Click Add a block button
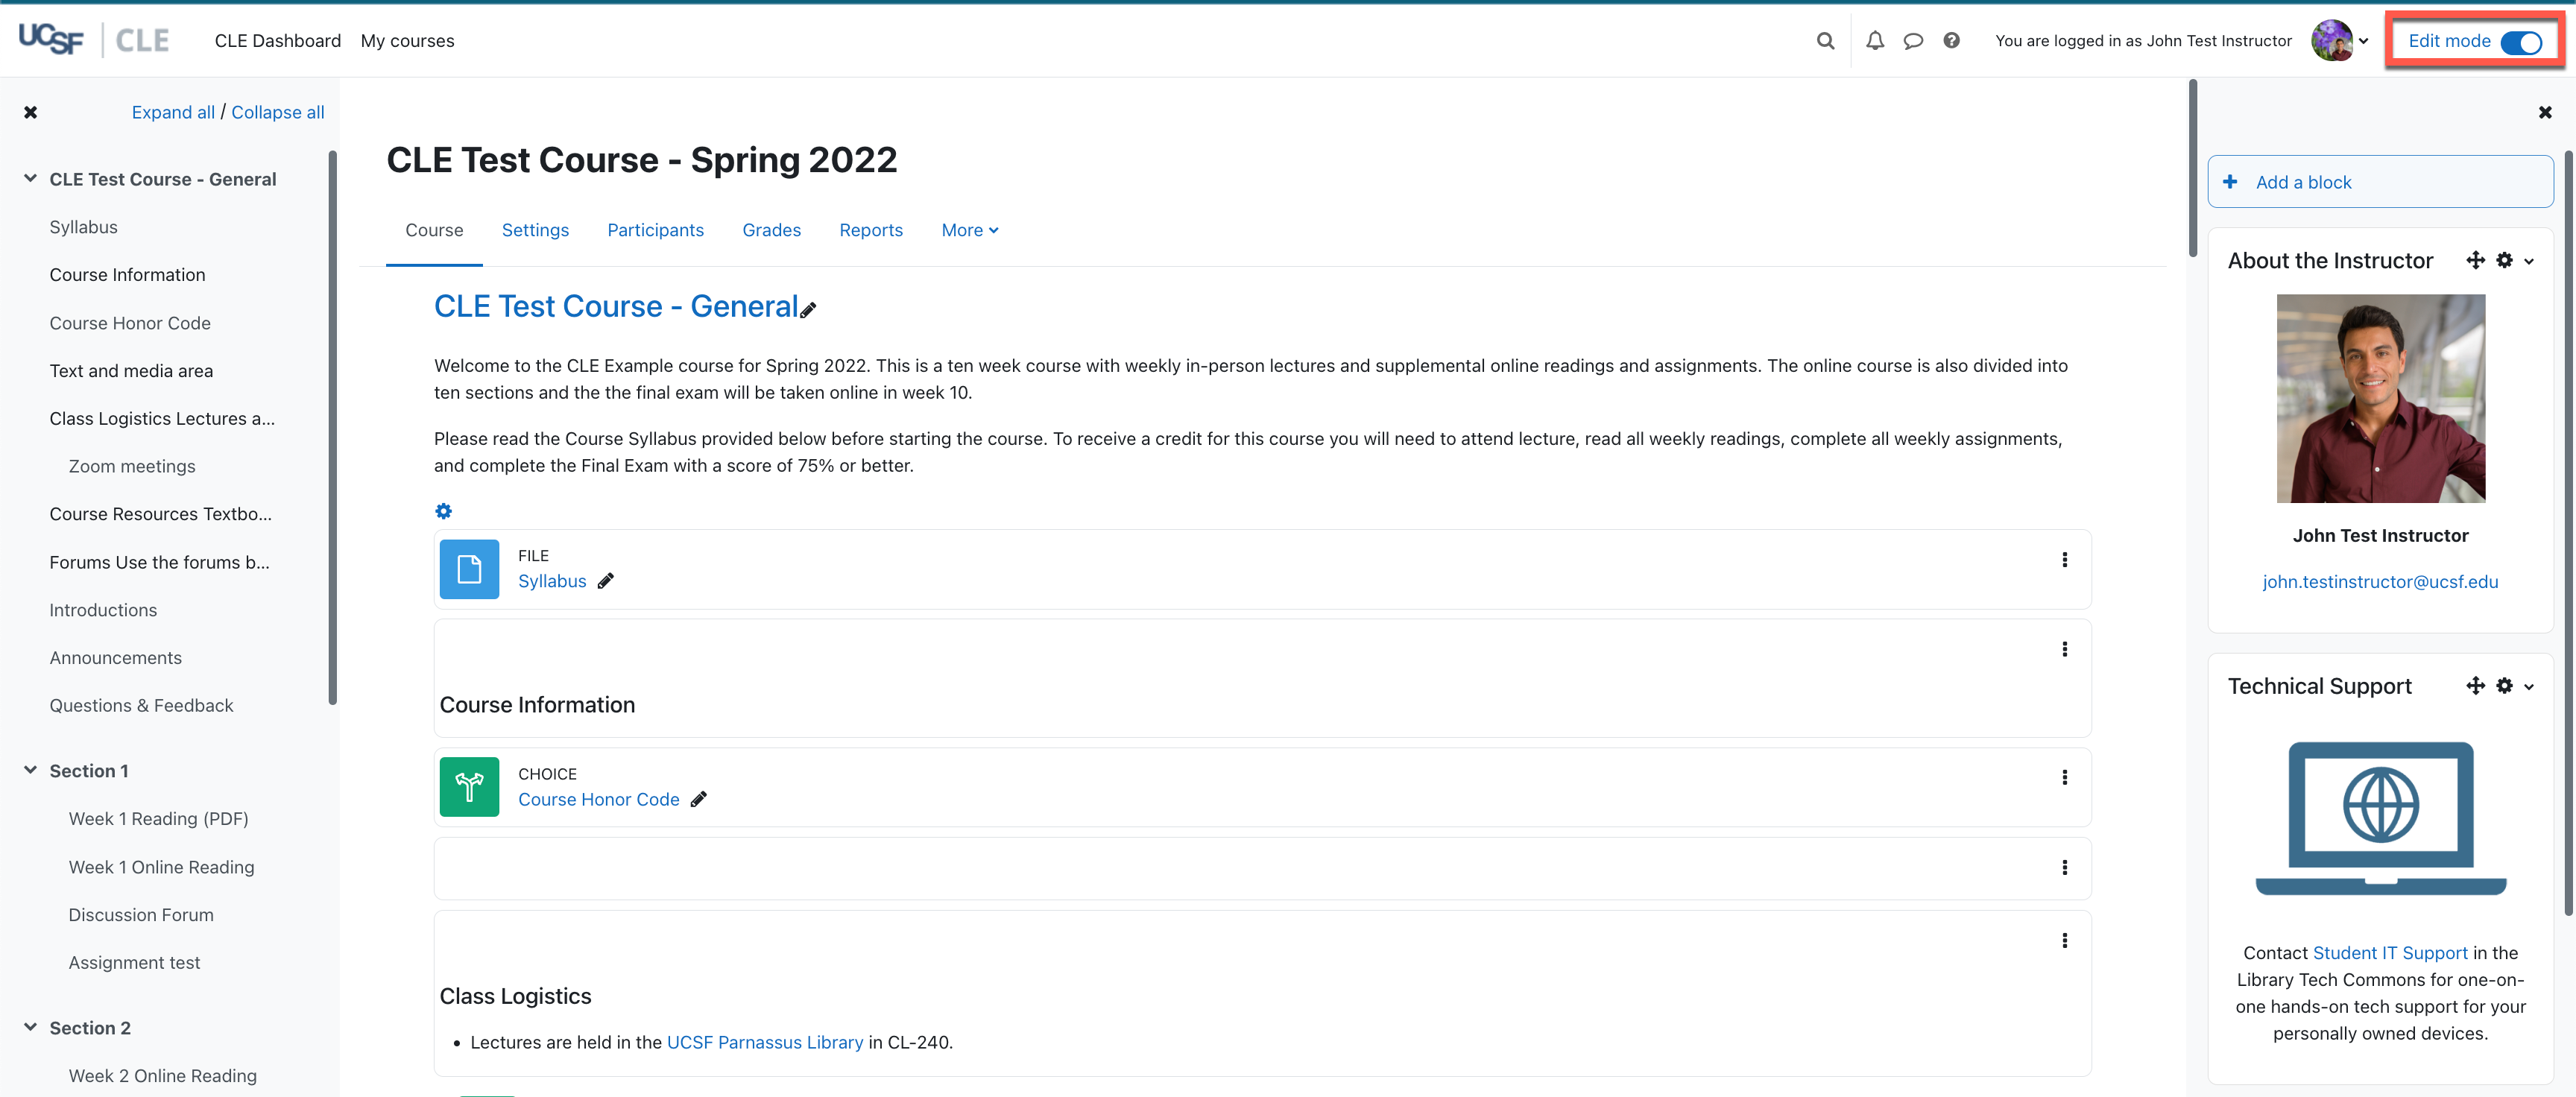The height and width of the screenshot is (1097, 2576). click(x=2380, y=182)
